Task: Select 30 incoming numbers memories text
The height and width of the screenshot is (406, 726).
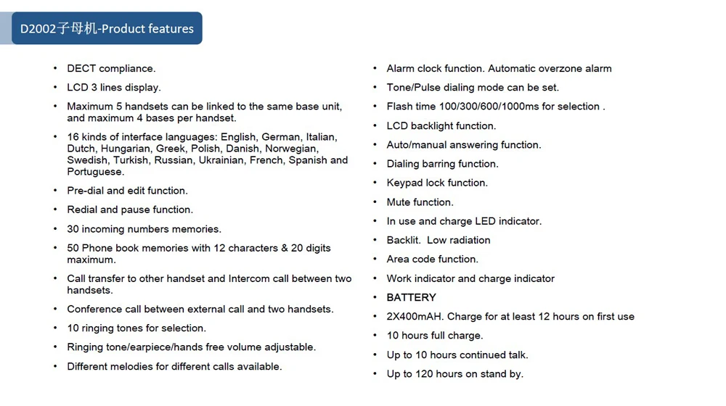Action: point(144,229)
